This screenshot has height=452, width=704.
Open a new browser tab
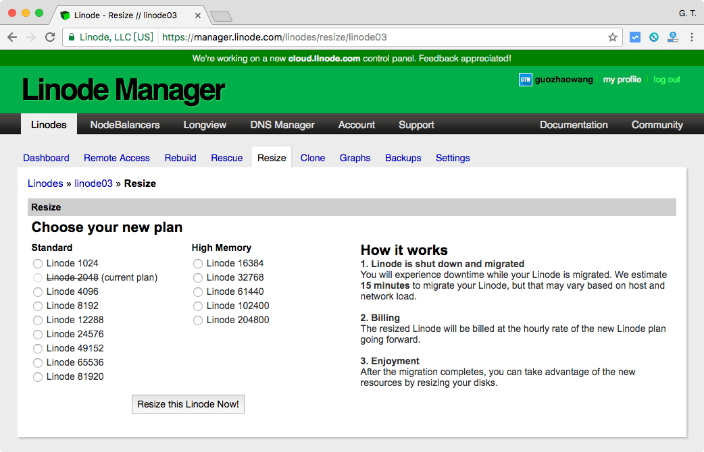221,16
